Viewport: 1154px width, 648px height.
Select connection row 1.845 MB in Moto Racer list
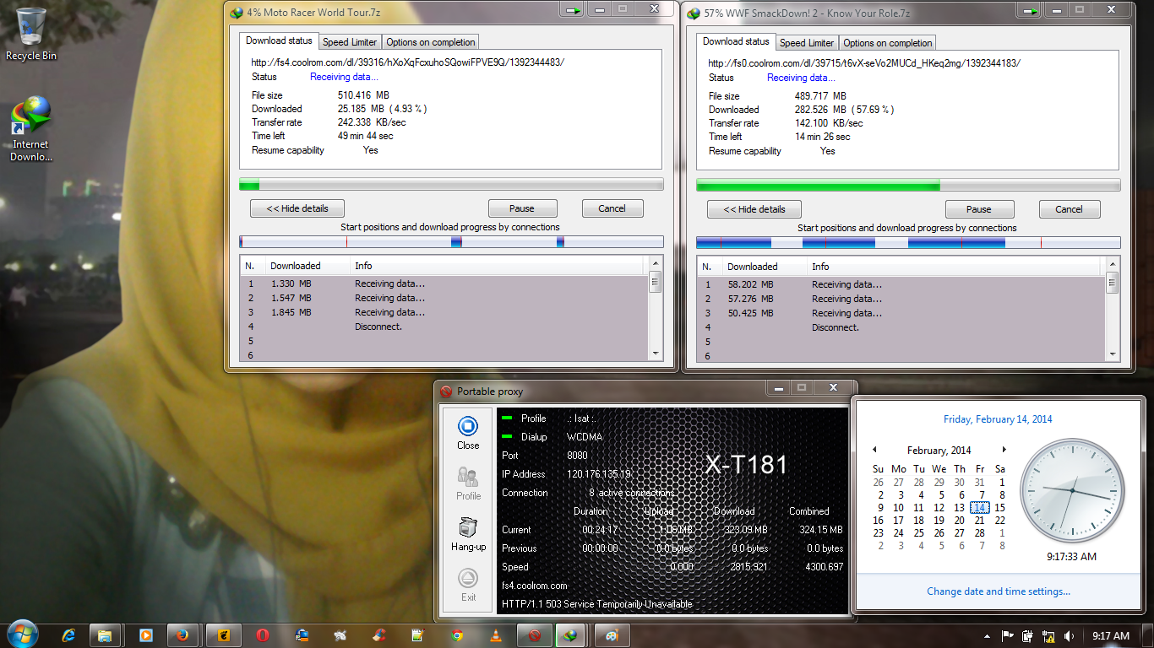(x=444, y=312)
